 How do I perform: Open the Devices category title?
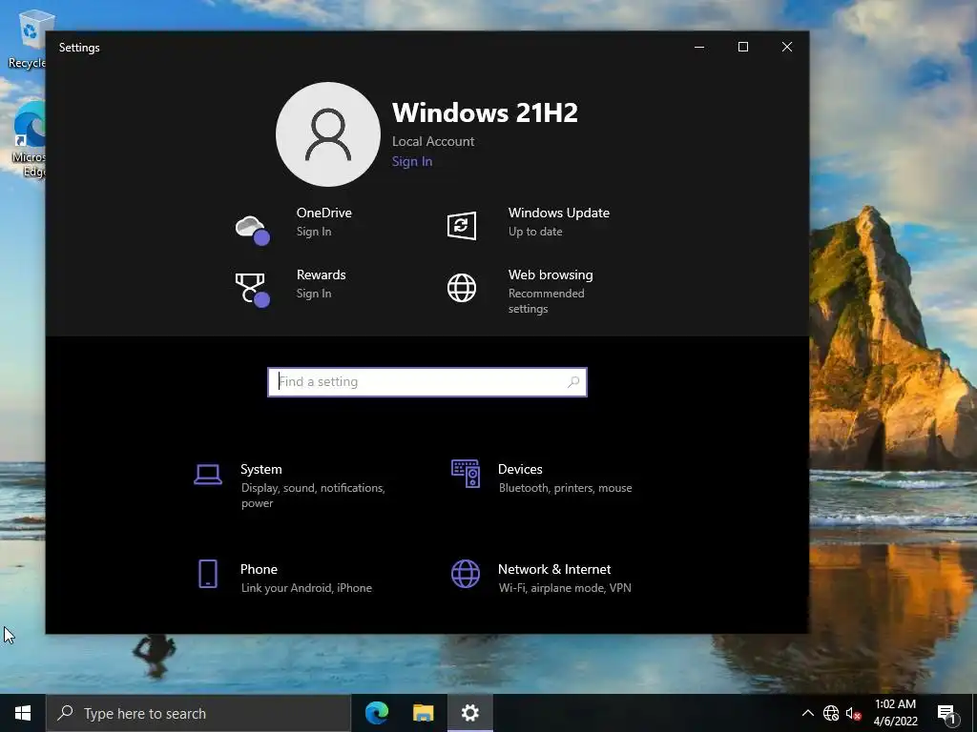click(x=520, y=469)
